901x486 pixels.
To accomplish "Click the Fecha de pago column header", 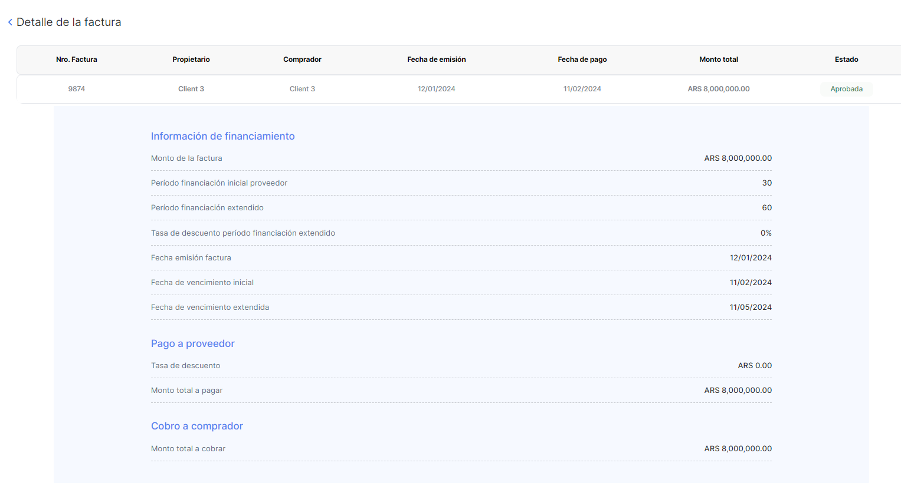I will coord(582,59).
